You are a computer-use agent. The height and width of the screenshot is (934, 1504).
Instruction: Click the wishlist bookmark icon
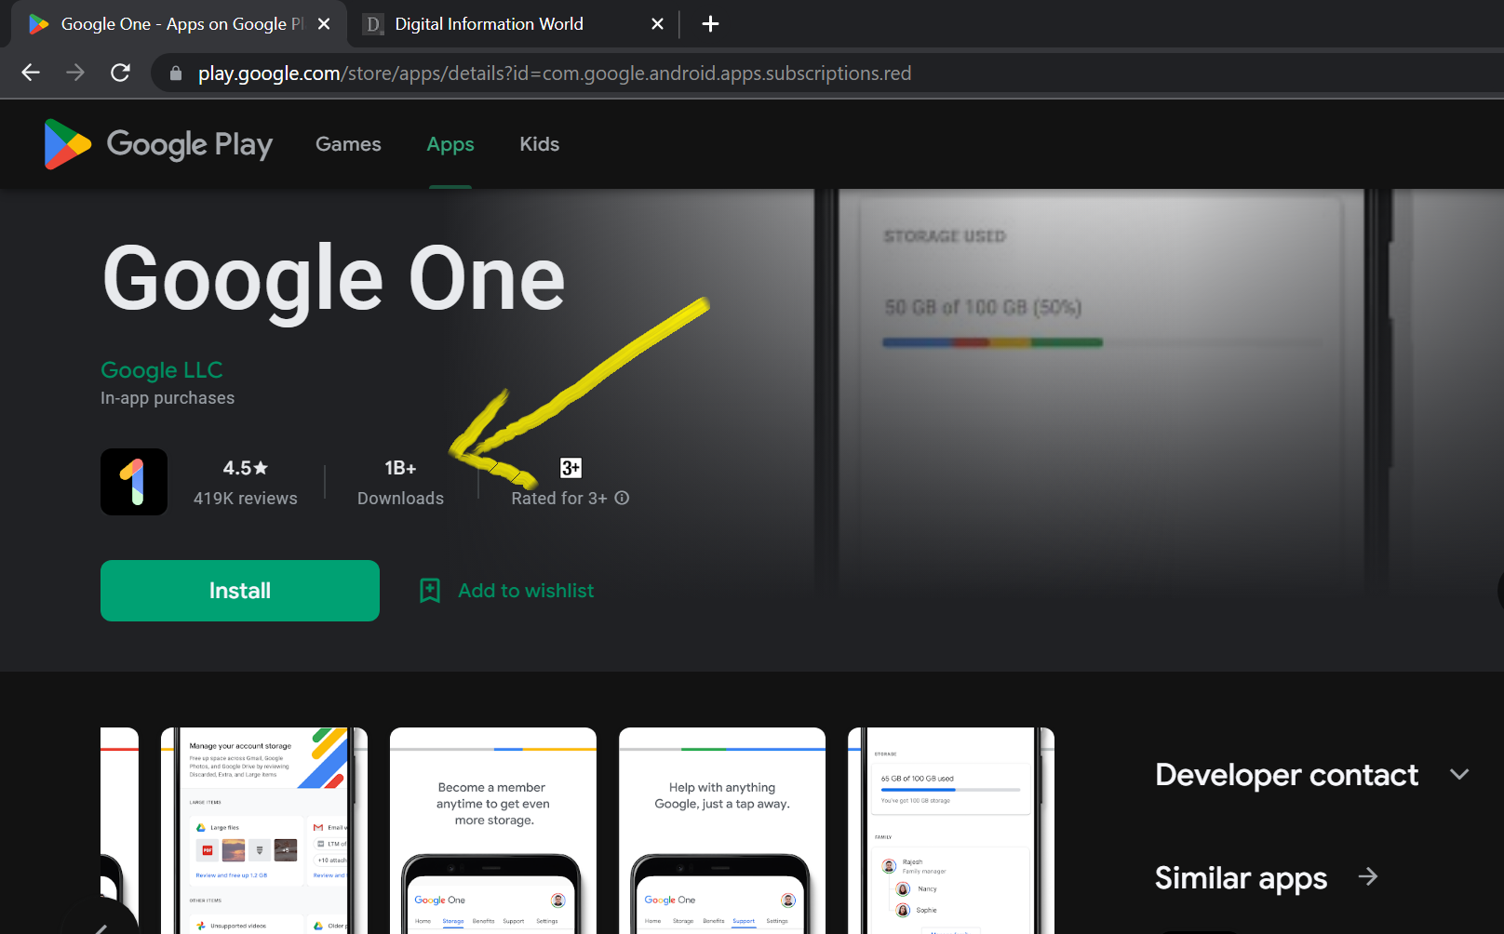click(x=430, y=591)
